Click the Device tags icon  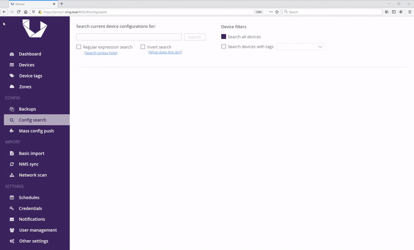(12, 76)
